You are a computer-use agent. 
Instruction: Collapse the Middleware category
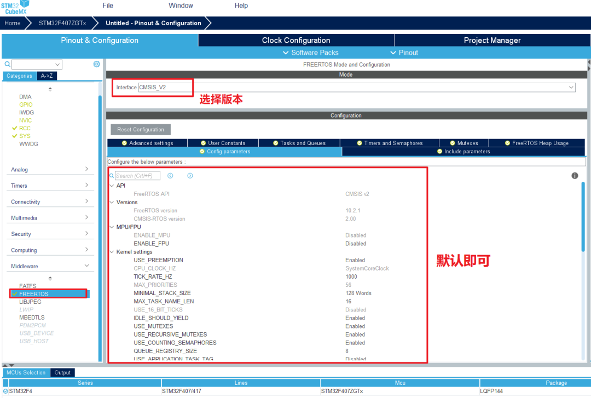(x=50, y=266)
